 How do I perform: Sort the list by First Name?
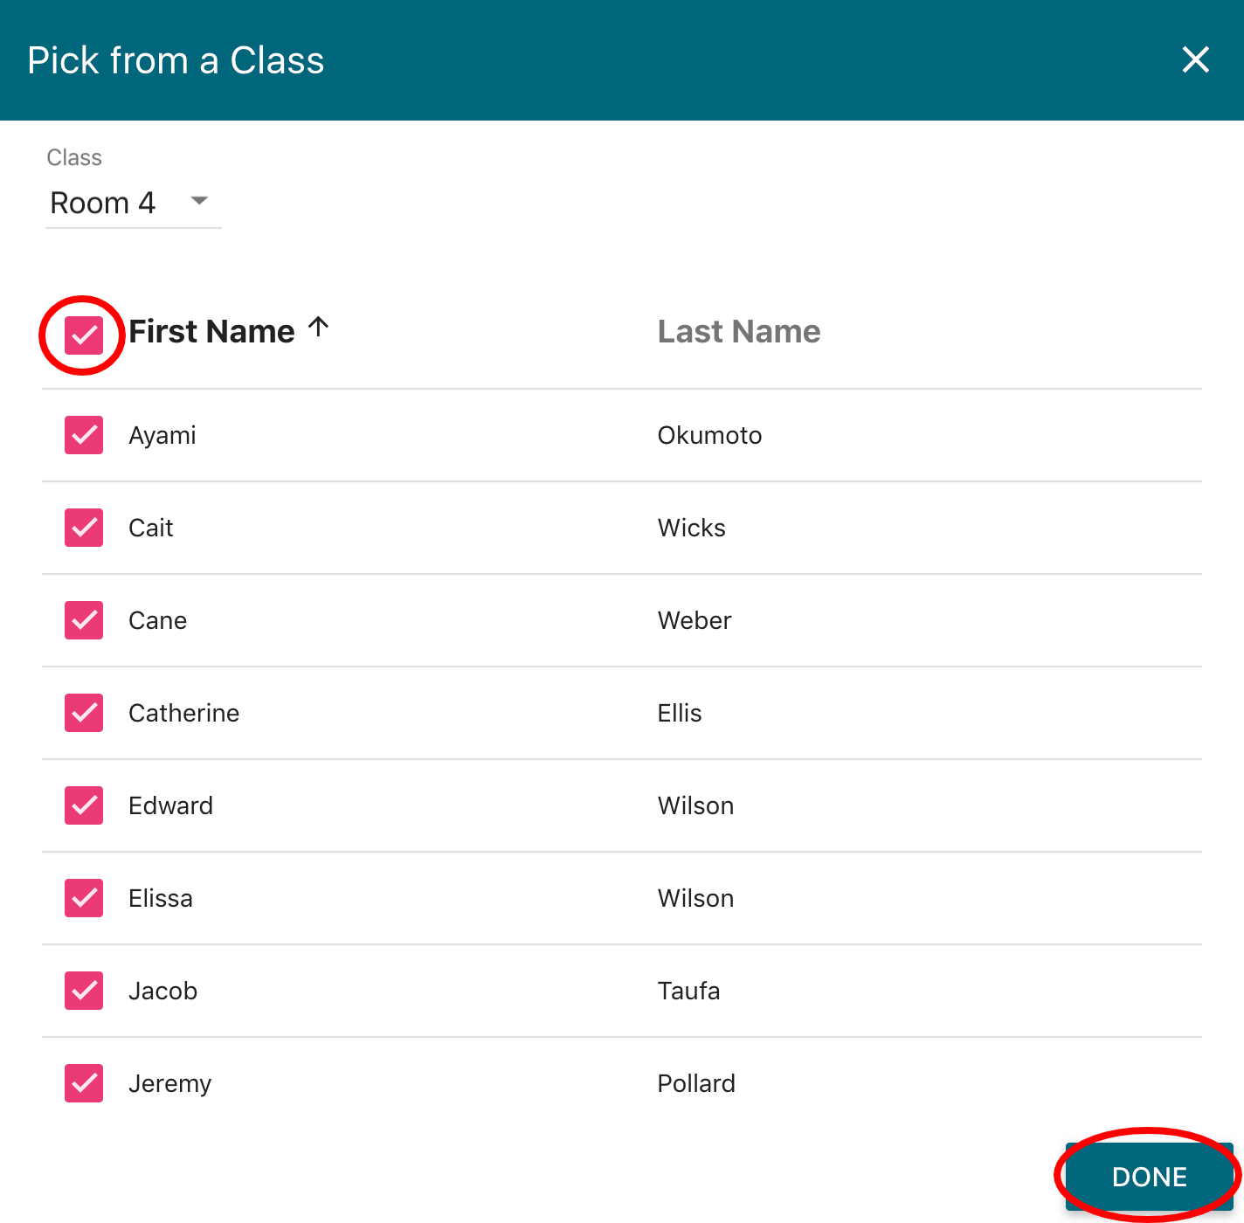211,331
